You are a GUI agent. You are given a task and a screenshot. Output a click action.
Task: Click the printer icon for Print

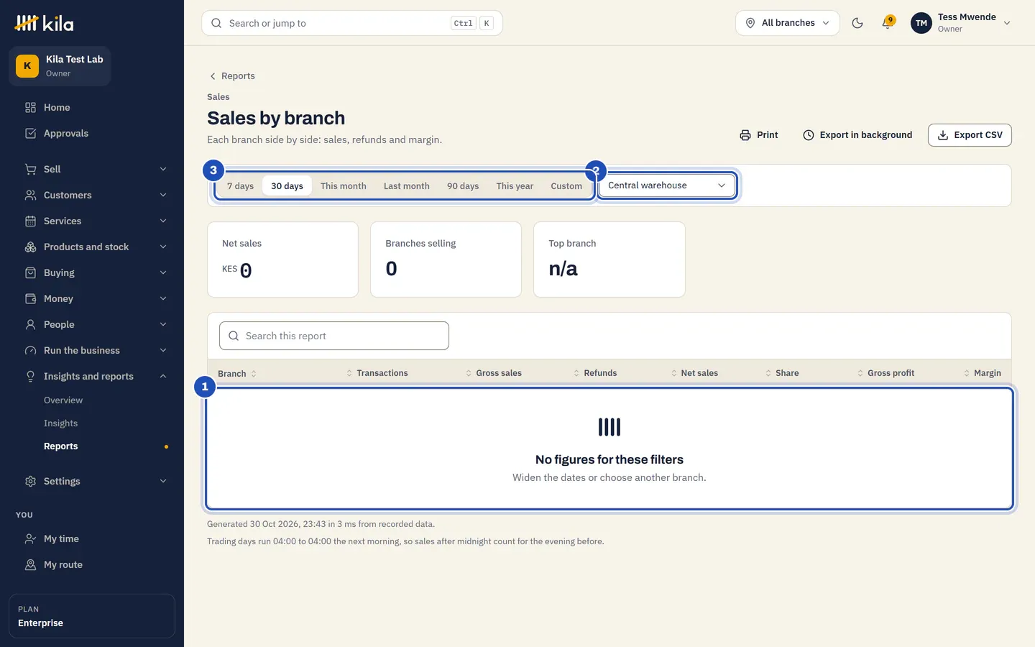745,135
